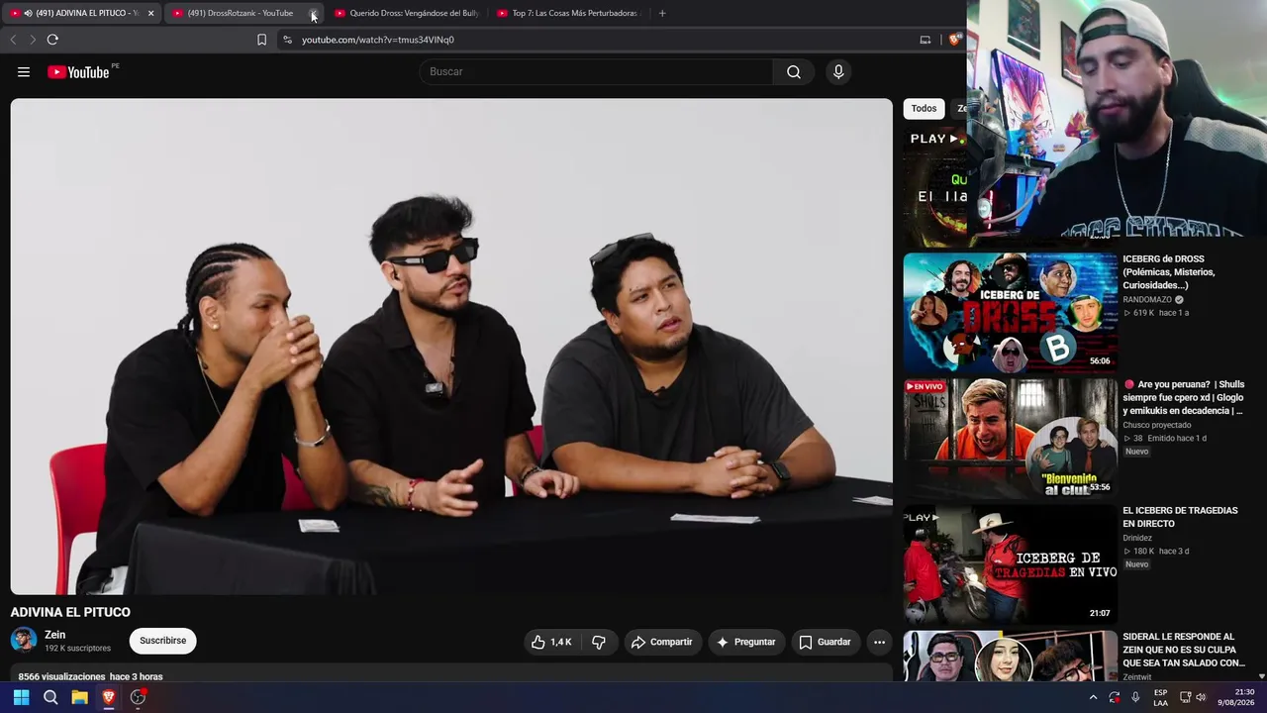Click the Buscar search input field
Image resolution: width=1267 pixels, height=713 pixels.
pos(596,71)
